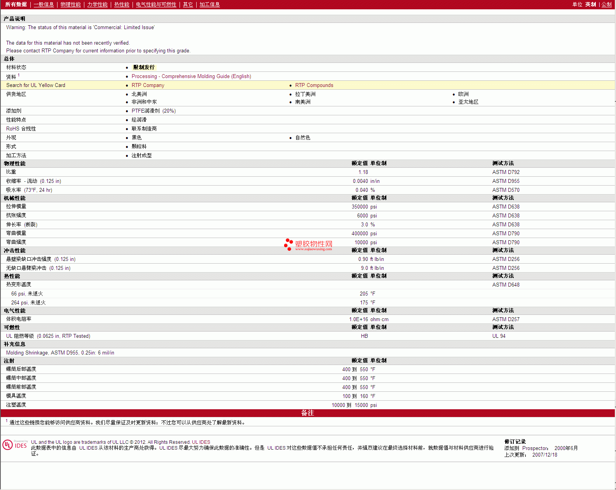Image resolution: width=616 pixels, height=490 pixels.
Task: Click the ASTM D792 test method
Action: tap(506, 172)
